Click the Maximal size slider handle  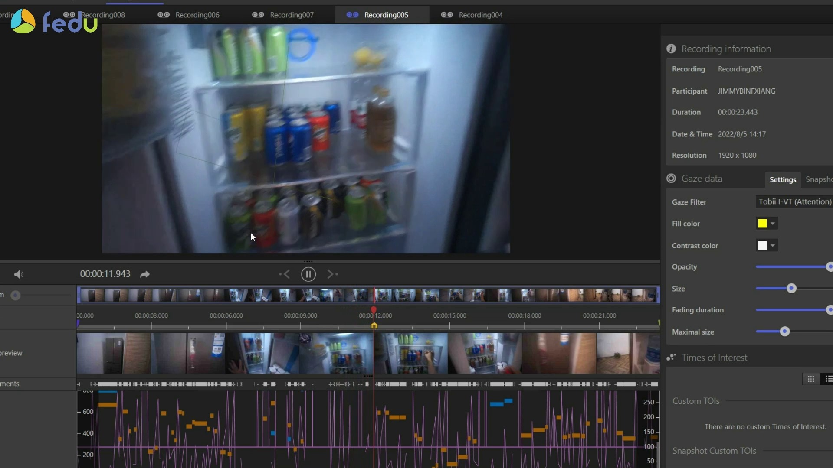pos(784,332)
